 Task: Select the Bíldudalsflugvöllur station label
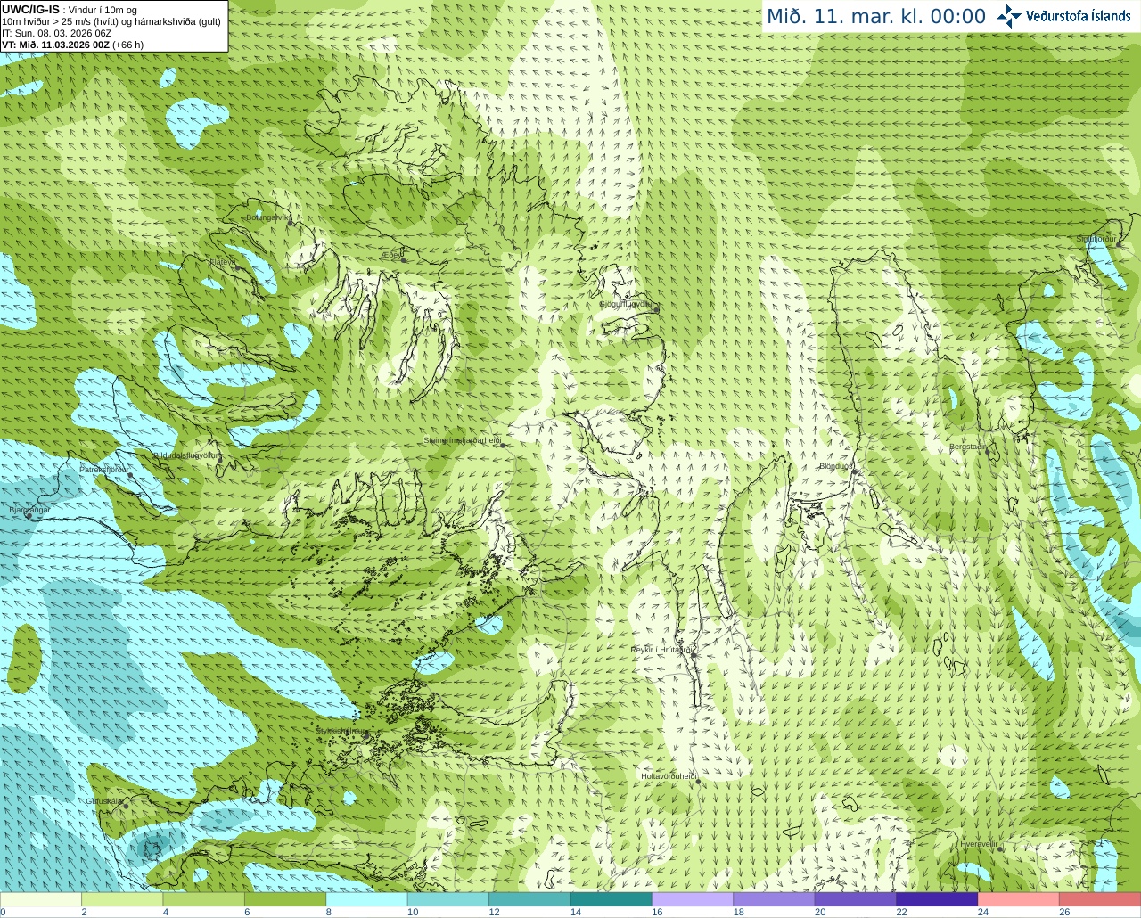point(186,455)
